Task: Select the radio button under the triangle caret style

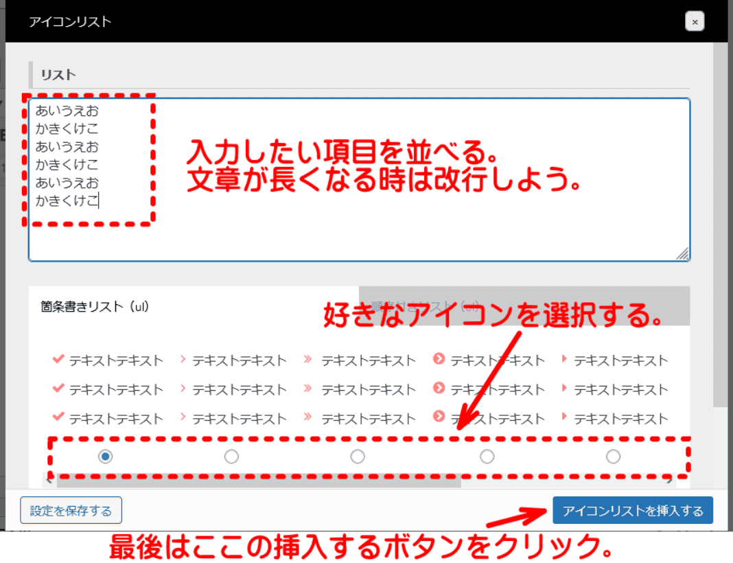Action: [613, 456]
